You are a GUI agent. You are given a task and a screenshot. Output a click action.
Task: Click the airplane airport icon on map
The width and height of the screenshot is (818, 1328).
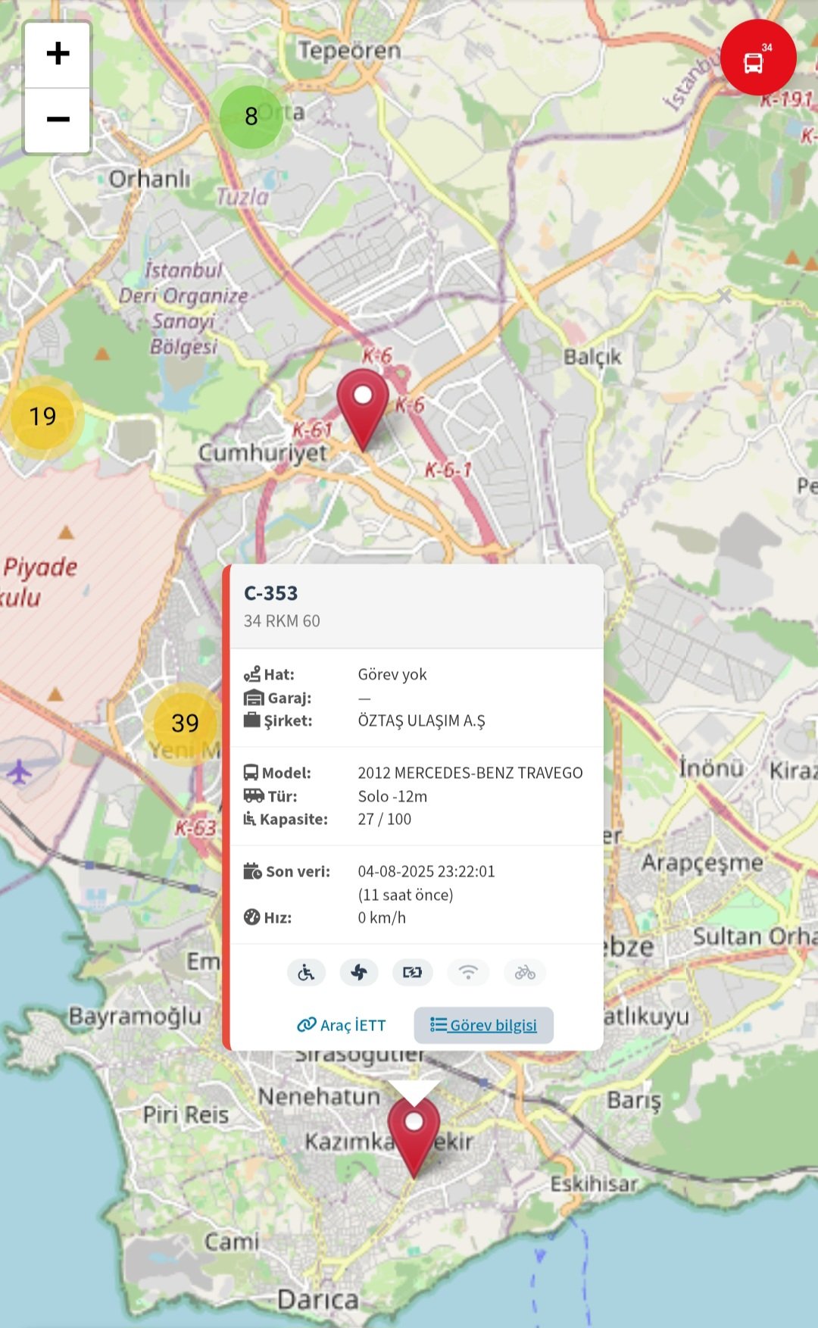pyautogui.click(x=19, y=772)
